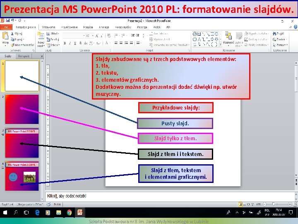Click the Save icon in the quick access toolbar
This screenshot has height=224, width=298.
[8, 20]
